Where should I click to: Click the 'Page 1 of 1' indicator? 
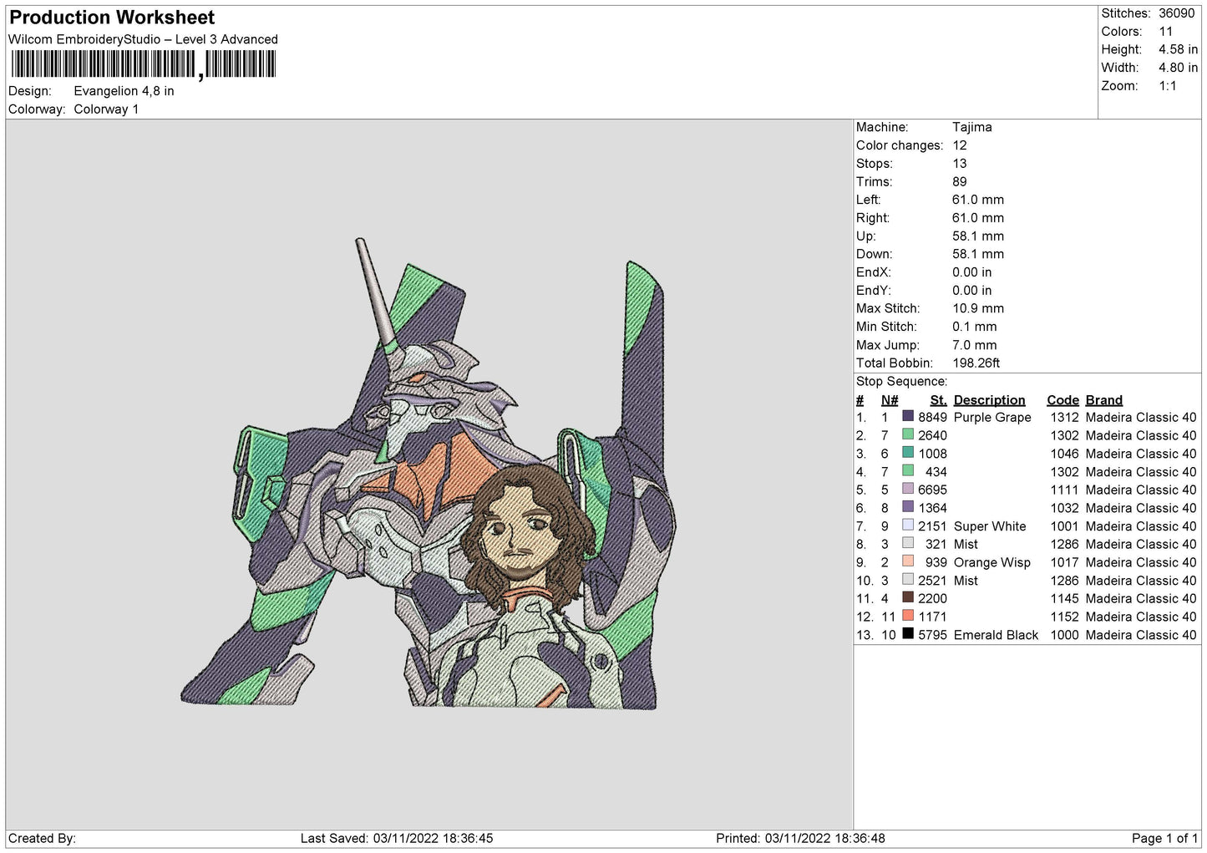pyautogui.click(x=1164, y=838)
